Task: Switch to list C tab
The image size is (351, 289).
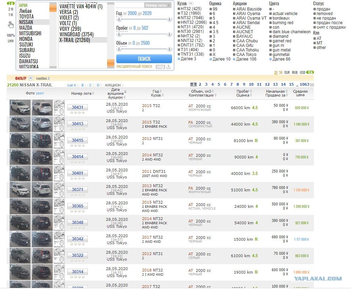Action: coord(90,85)
